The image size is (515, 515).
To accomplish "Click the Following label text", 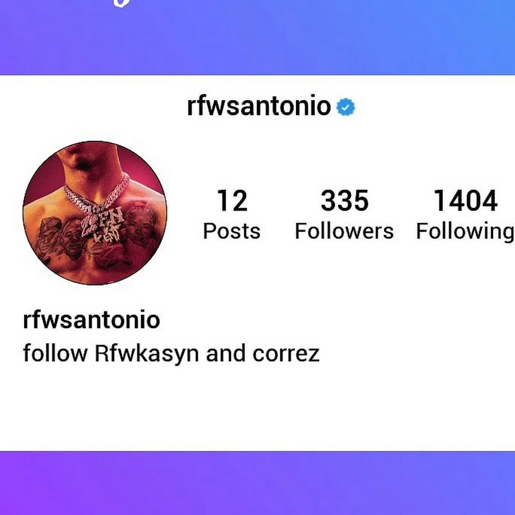I will click(465, 232).
